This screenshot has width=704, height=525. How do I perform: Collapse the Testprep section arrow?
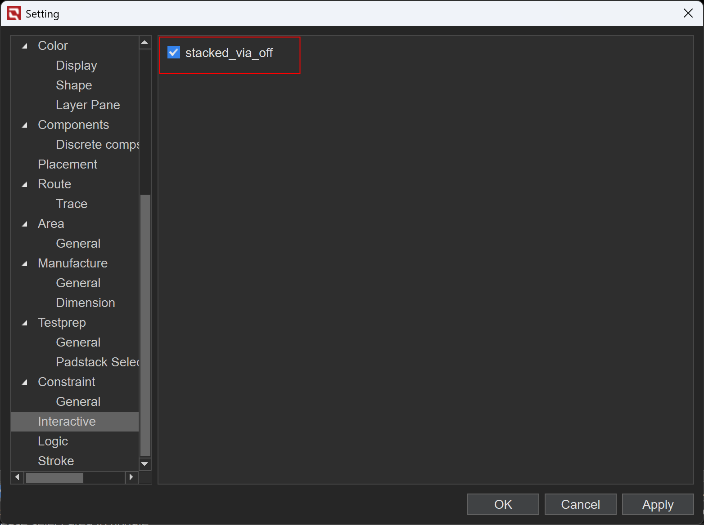point(25,323)
